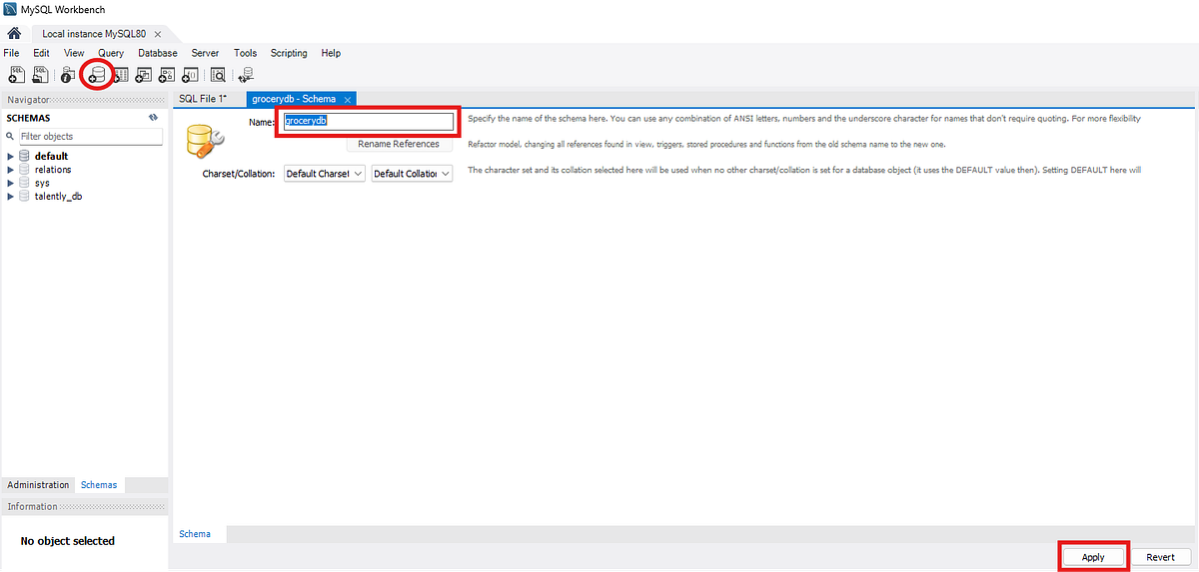Select the Schemas navigator tab
The height and width of the screenshot is (572, 1199).
pyautogui.click(x=99, y=484)
